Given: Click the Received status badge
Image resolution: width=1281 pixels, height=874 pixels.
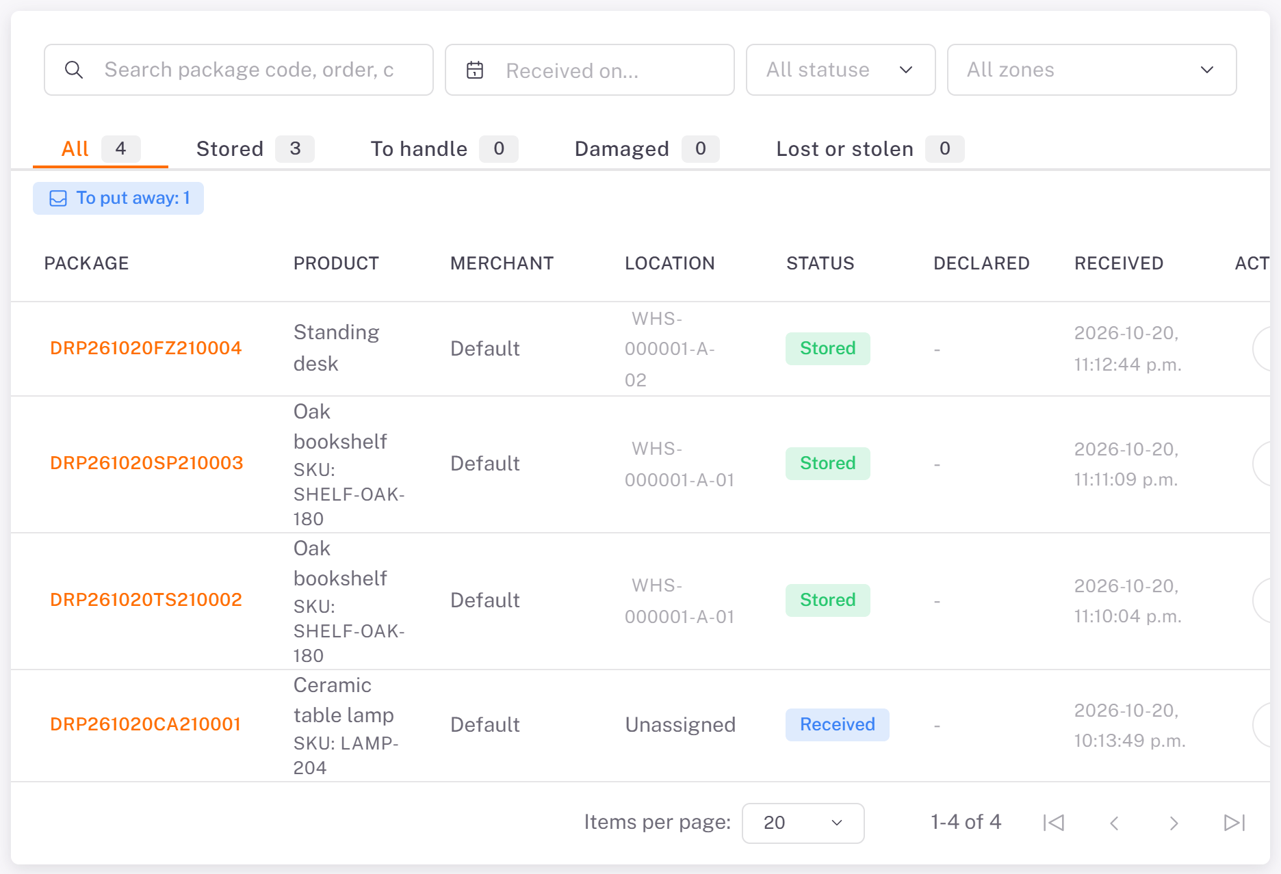Looking at the screenshot, I should 838,724.
